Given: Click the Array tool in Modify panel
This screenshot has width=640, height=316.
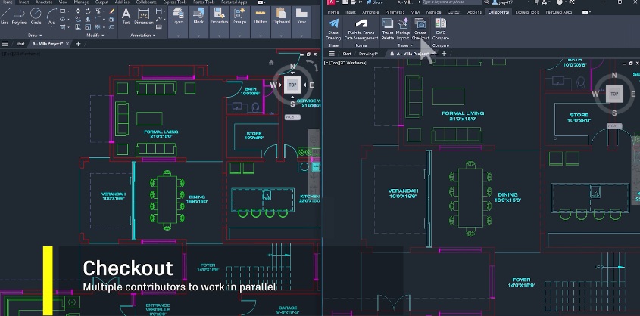Looking at the screenshot, I should [98, 27].
